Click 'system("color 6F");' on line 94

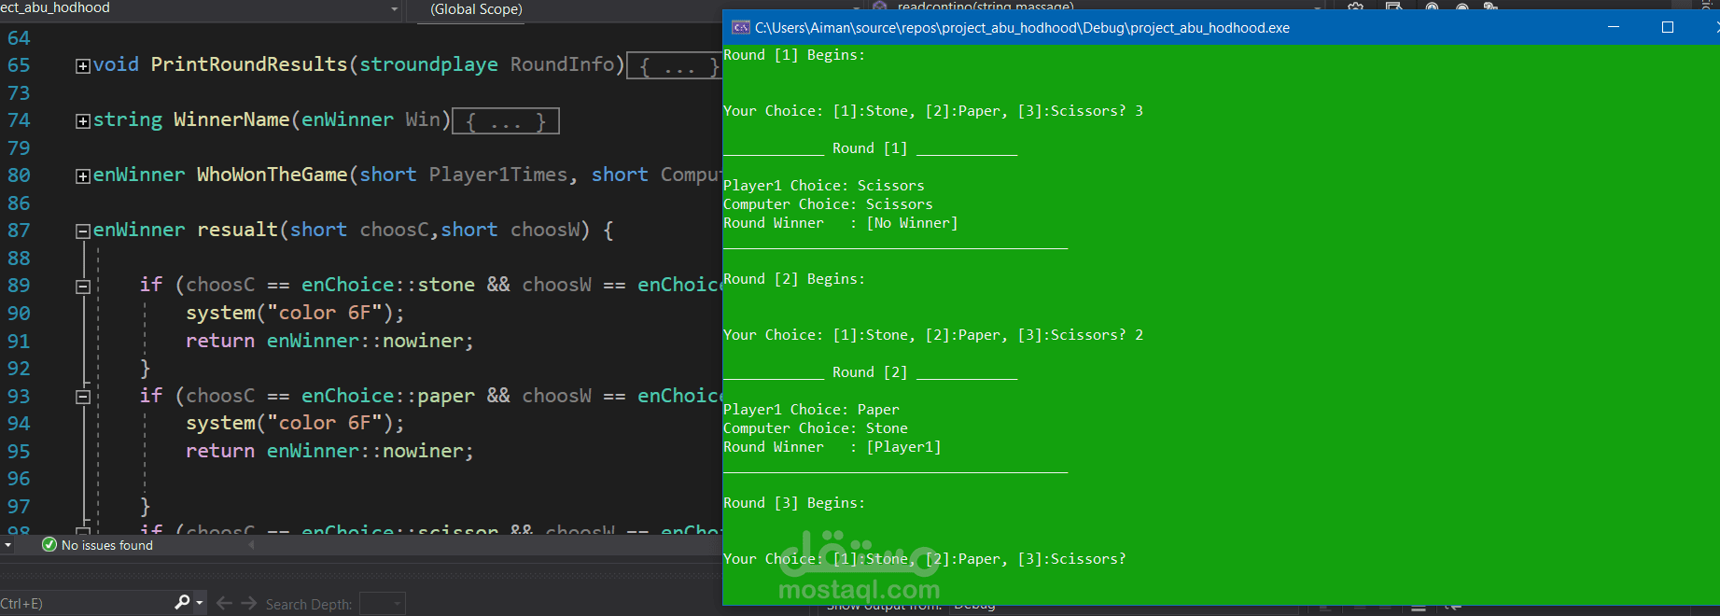[295, 423]
